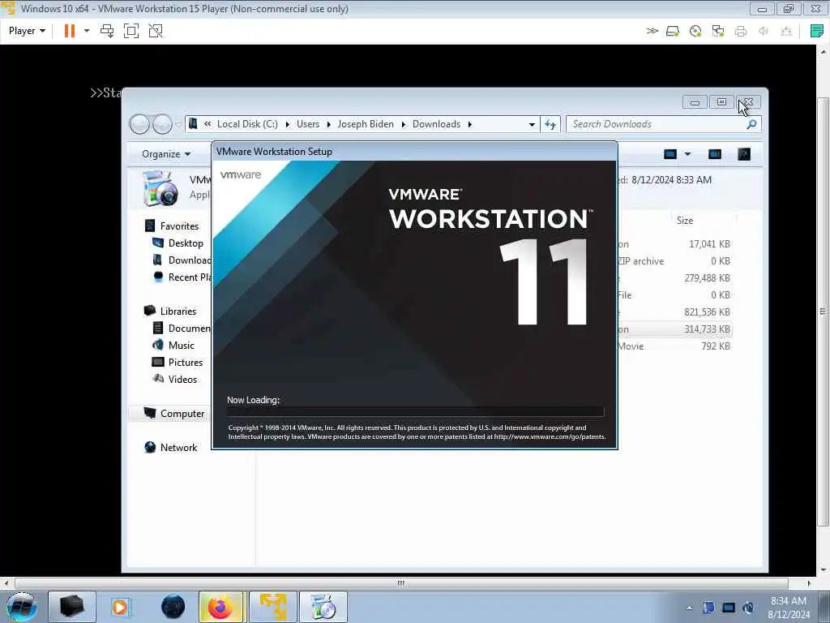Expand the double-chevron devices toolbar in VMware Player
The width and height of the screenshot is (830, 623).
652,31
